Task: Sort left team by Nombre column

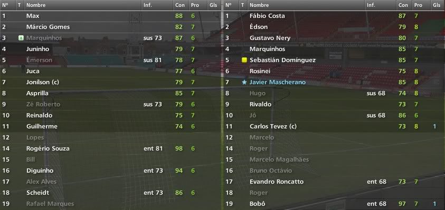Action: pyautogui.click(x=36, y=5)
